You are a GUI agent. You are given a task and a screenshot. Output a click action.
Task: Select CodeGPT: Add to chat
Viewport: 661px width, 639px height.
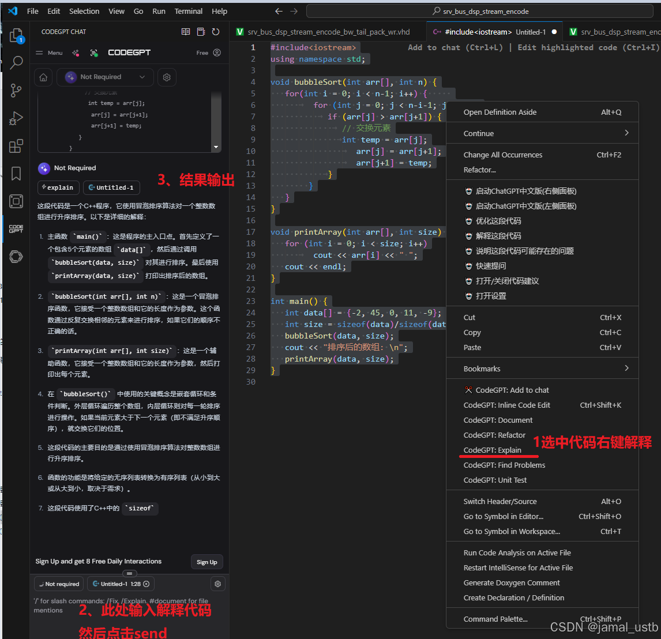click(542, 390)
